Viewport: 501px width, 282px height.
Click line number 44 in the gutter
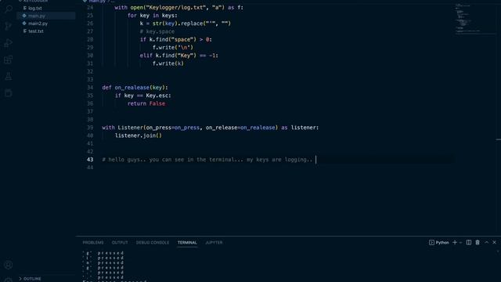point(90,167)
